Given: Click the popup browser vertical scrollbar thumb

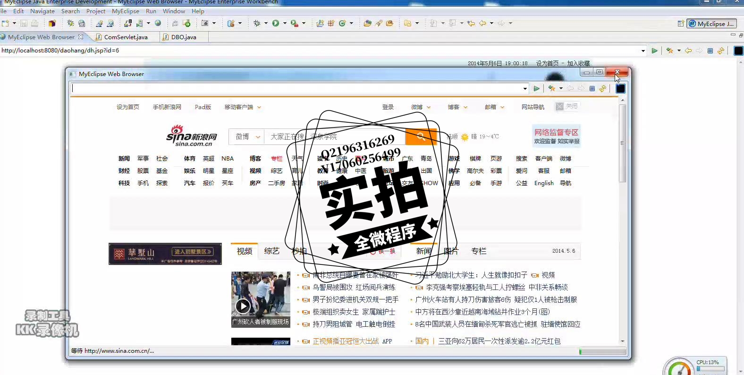Looking at the screenshot, I should (x=622, y=143).
